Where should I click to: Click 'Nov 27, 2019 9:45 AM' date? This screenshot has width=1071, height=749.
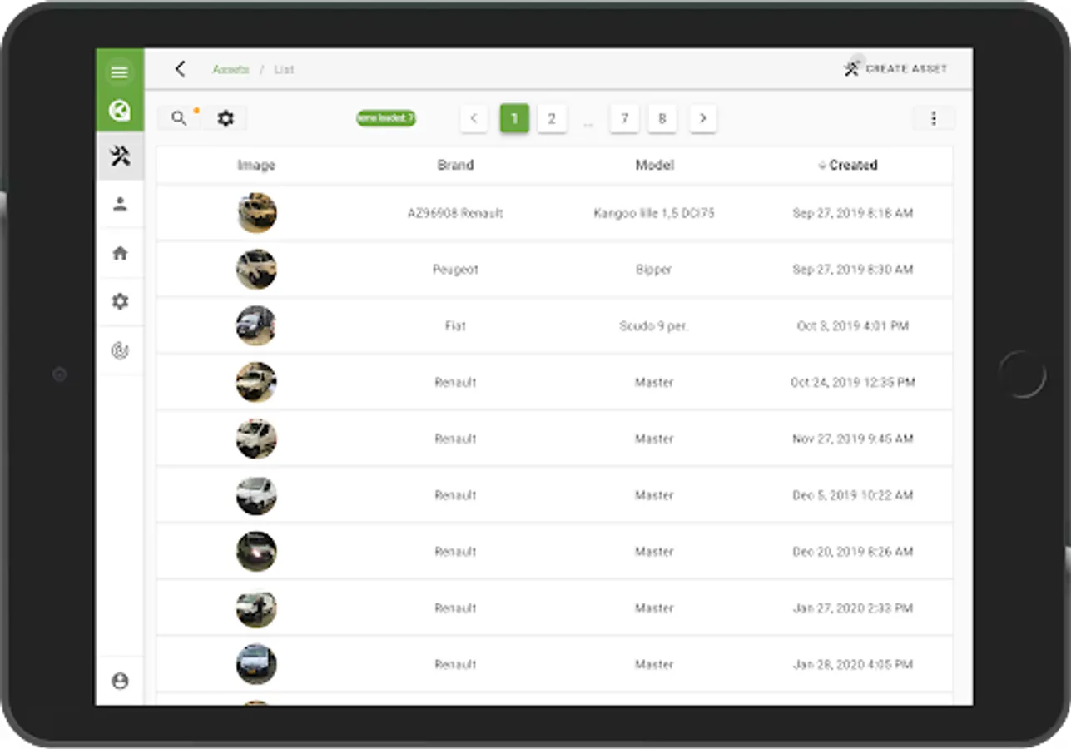point(853,439)
